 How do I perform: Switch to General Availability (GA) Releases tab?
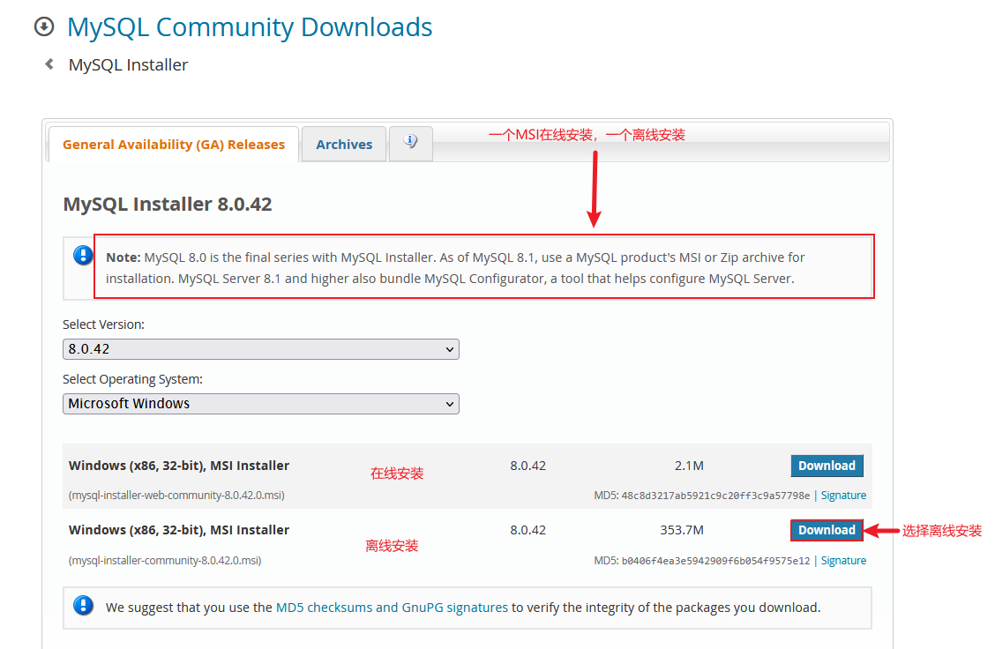pos(173,144)
